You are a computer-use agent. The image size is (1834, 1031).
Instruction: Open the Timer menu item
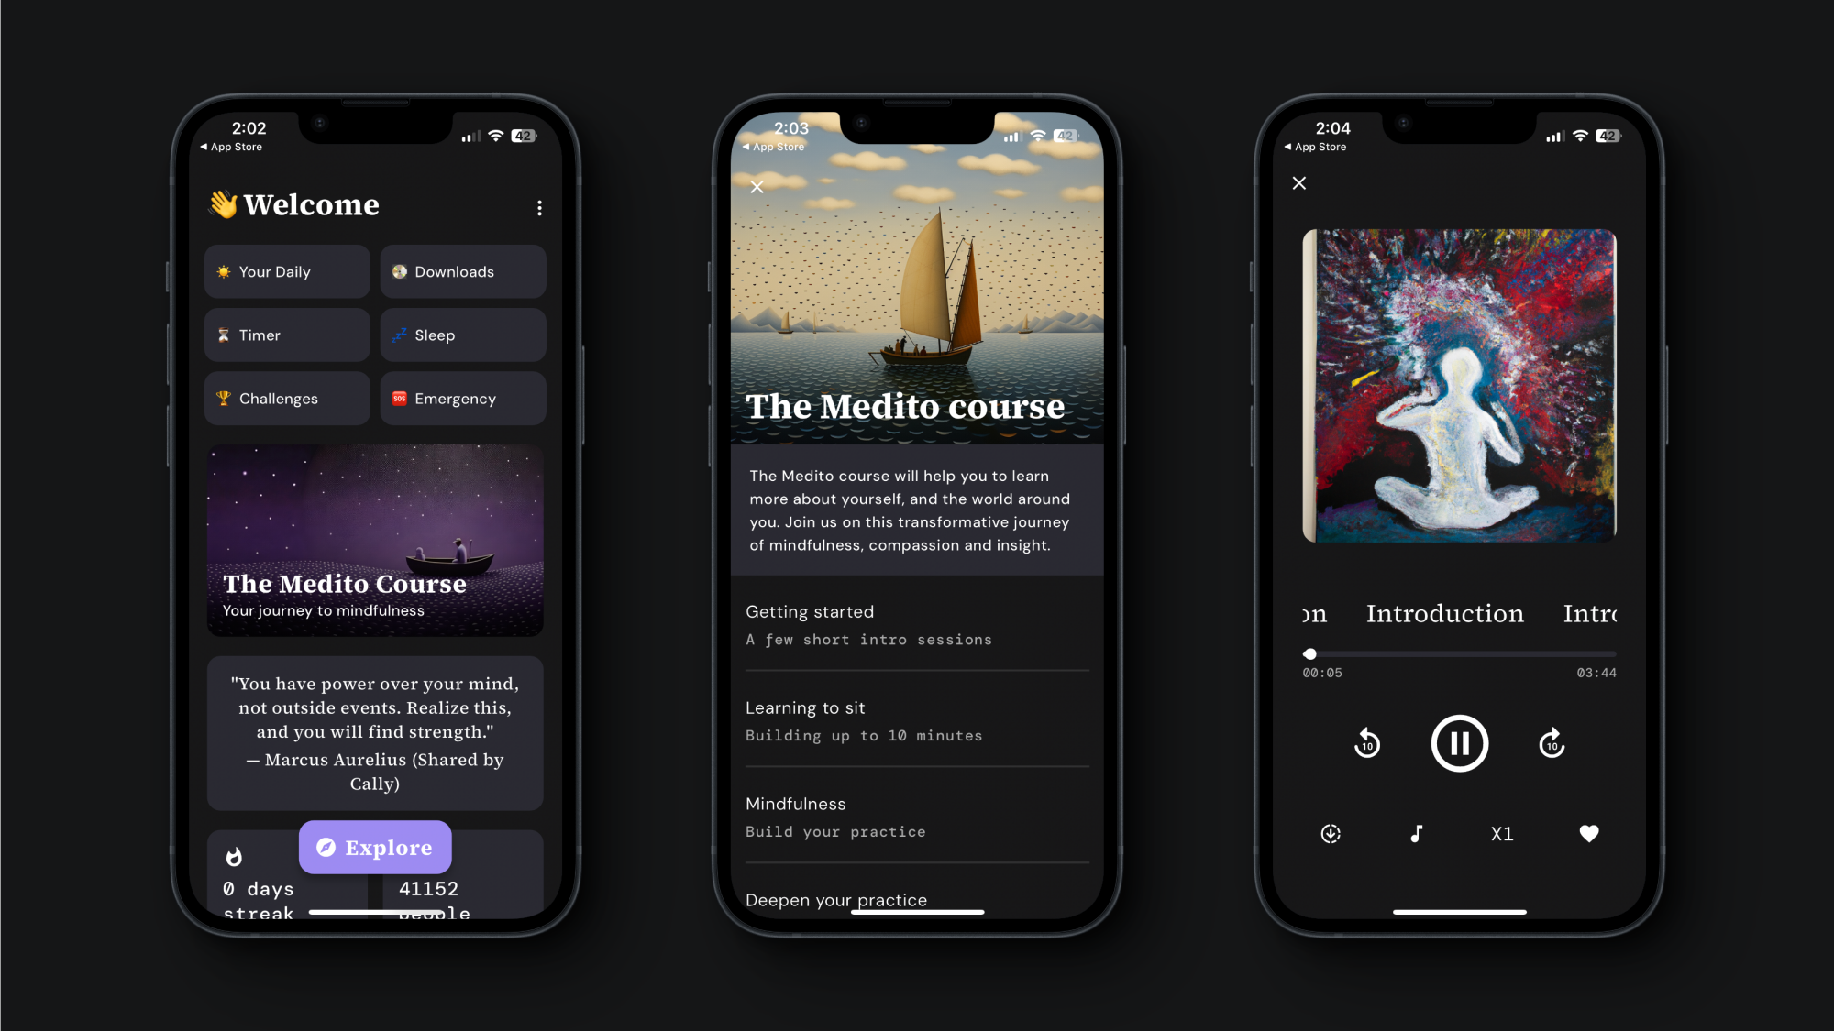[289, 335]
